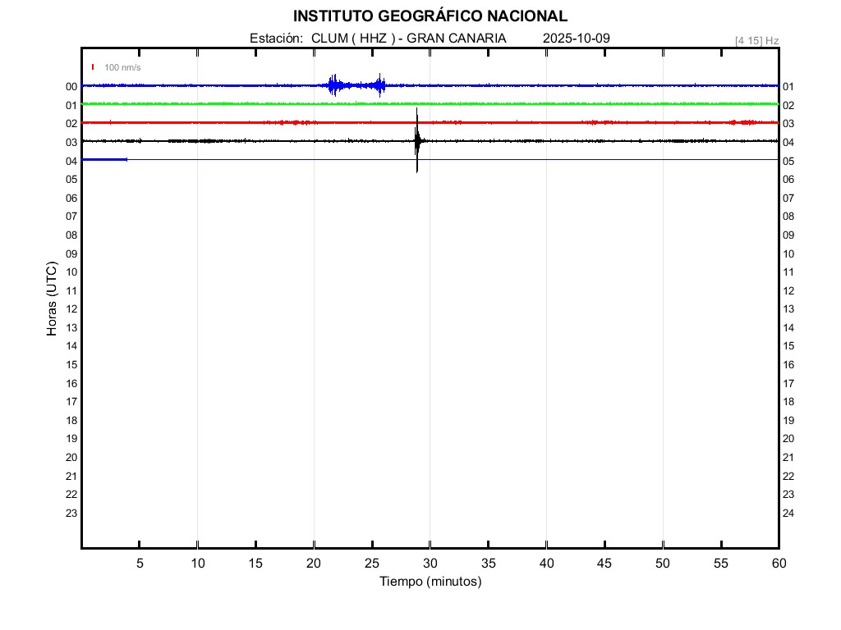Click the blue seismic burst in the 00-hour trace
This screenshot has width=841, height=630.
coord(334,85)
